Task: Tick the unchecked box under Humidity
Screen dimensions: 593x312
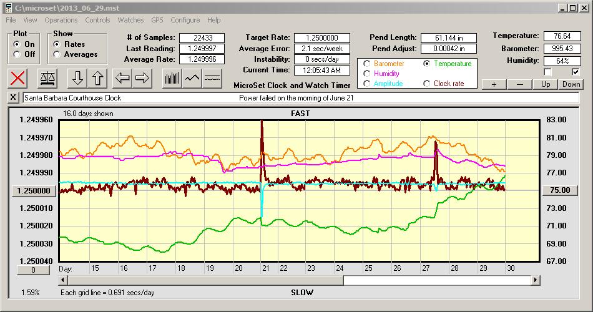Action: click(547, 72)
